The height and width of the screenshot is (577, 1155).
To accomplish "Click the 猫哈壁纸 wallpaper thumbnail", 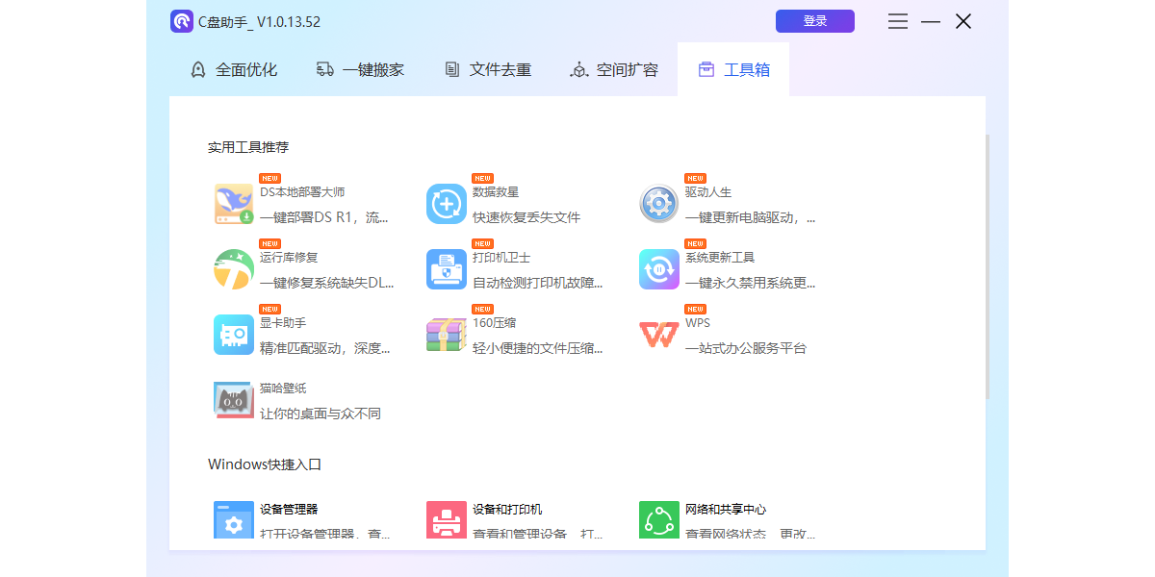I will point(233,400).
